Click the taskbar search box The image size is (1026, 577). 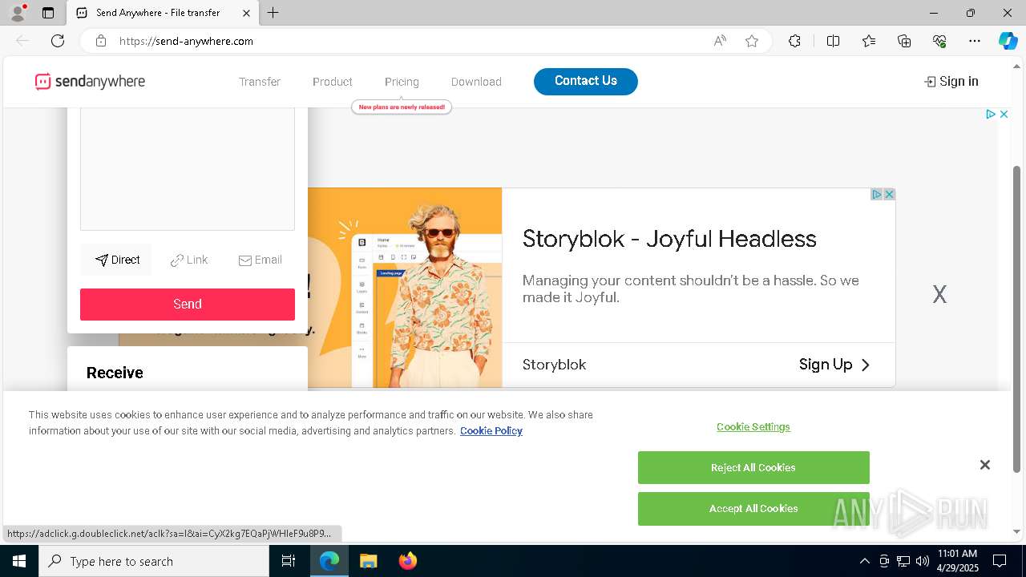(154, 561)
